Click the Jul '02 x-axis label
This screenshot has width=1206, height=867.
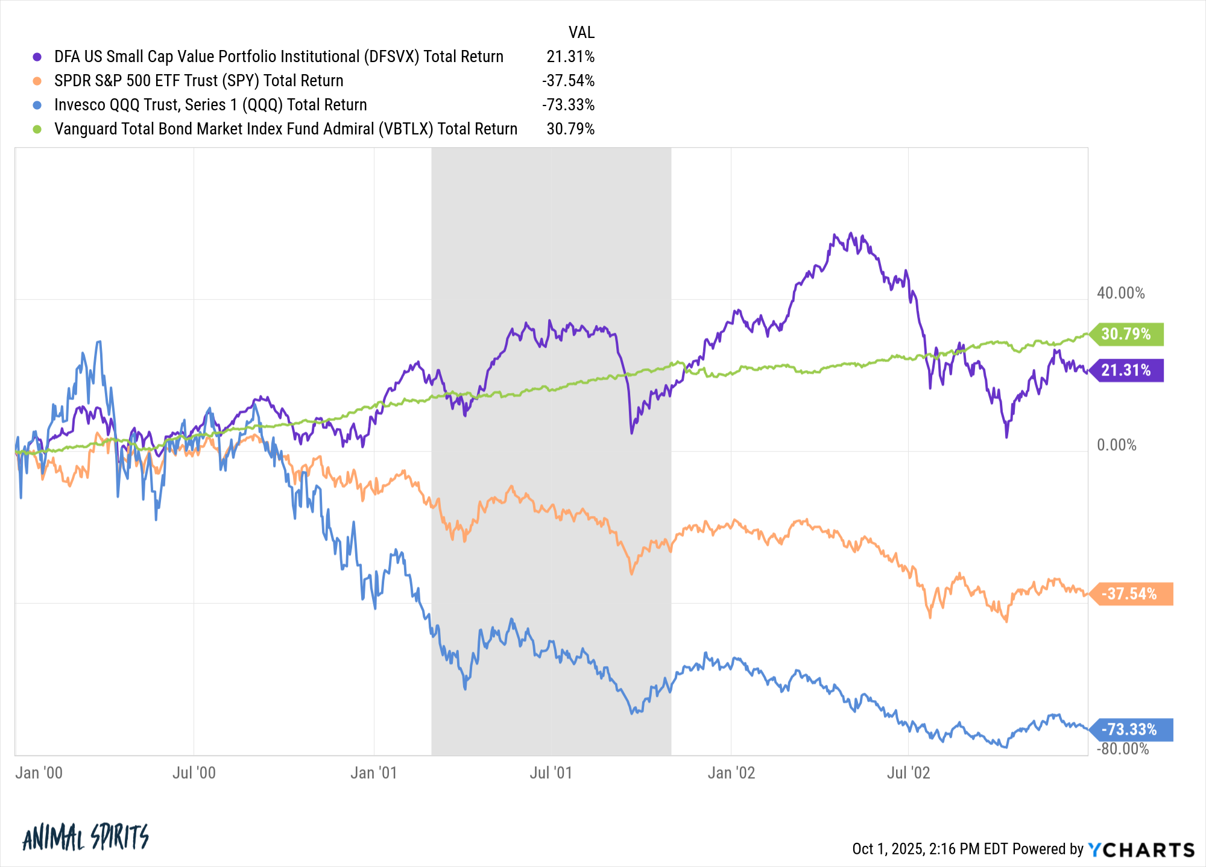tap(908, 773)
